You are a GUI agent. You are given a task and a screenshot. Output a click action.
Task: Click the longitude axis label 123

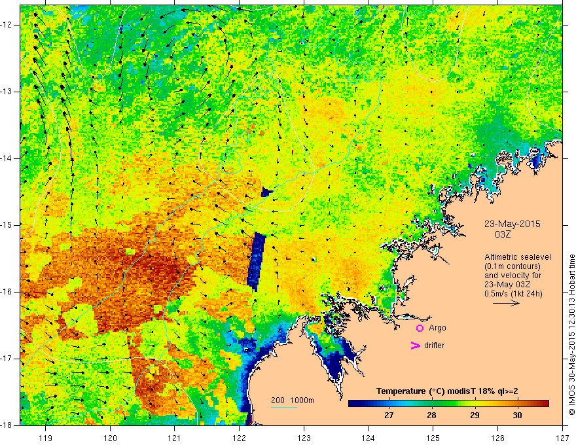click(304, 438)
